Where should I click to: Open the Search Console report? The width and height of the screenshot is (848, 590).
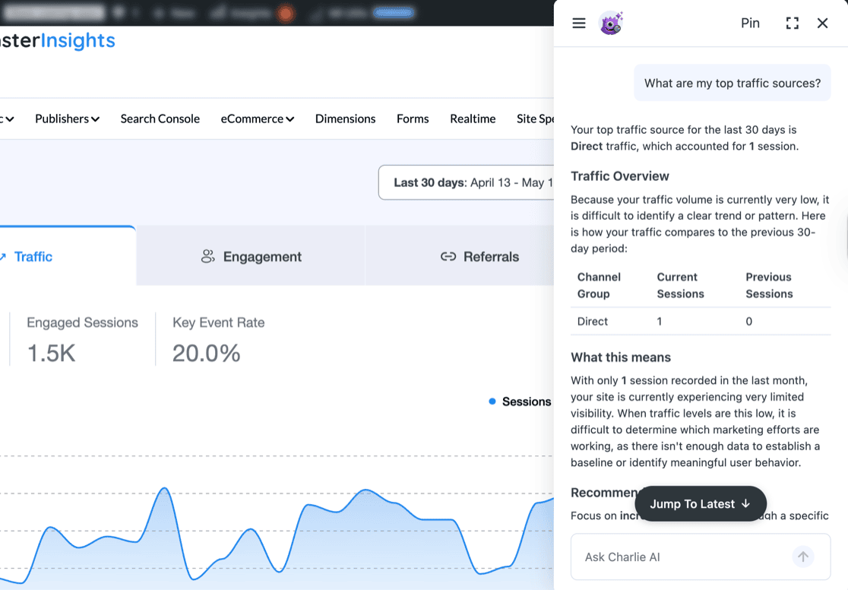pyautogui.click(x=160, y=119)
